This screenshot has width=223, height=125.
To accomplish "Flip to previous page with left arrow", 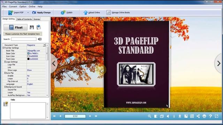I will pyautogui.click(x=54, y=63).
